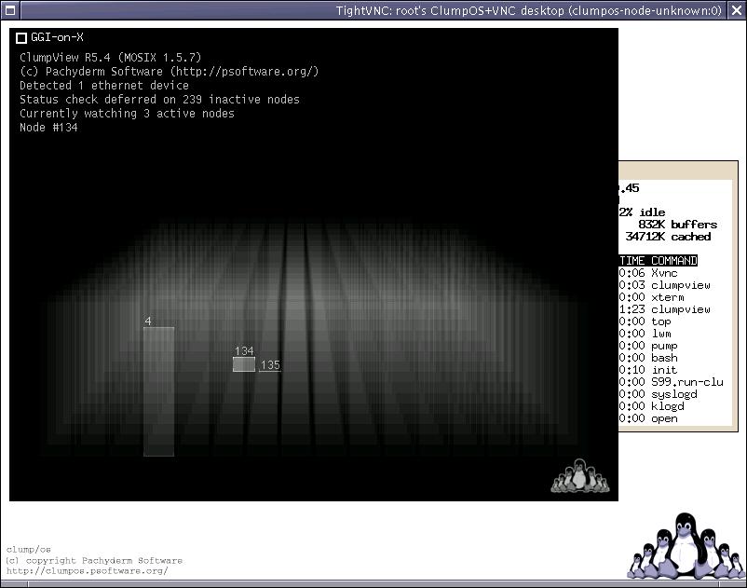The width and height of the screenshot is (747, 588).
Task: Click the lwm process row
Action: (x=645, y=334)
